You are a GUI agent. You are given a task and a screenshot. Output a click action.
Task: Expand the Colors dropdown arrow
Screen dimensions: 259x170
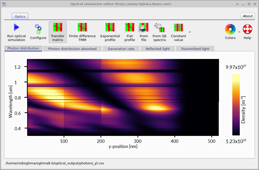pyautogui.click(x=239, y=32)
